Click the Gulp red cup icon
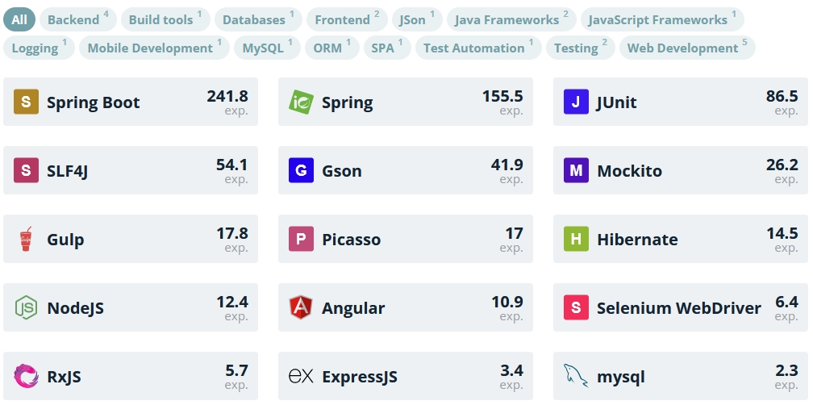Viewport: 813px width, 405px height. point(26,239)
